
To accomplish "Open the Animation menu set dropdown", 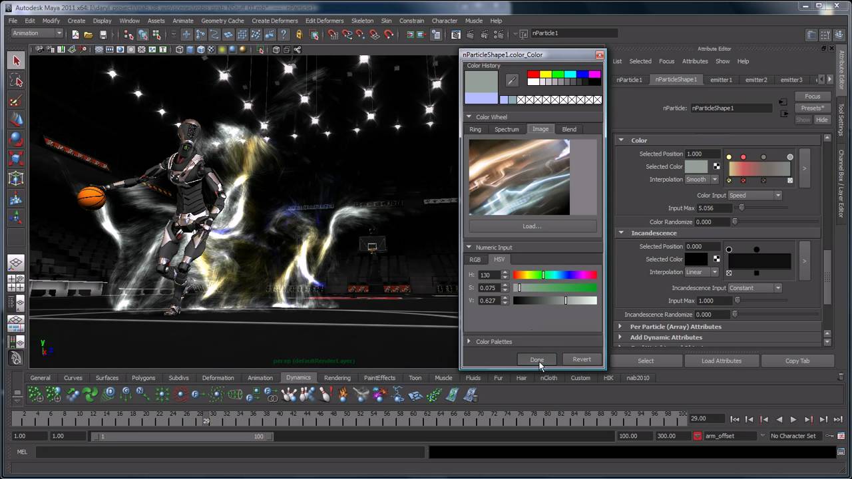I will click(37, 33).
